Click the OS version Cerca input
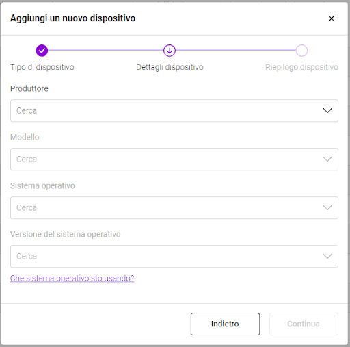This screenshot has height=347, width=350. [x=174, y=257]
